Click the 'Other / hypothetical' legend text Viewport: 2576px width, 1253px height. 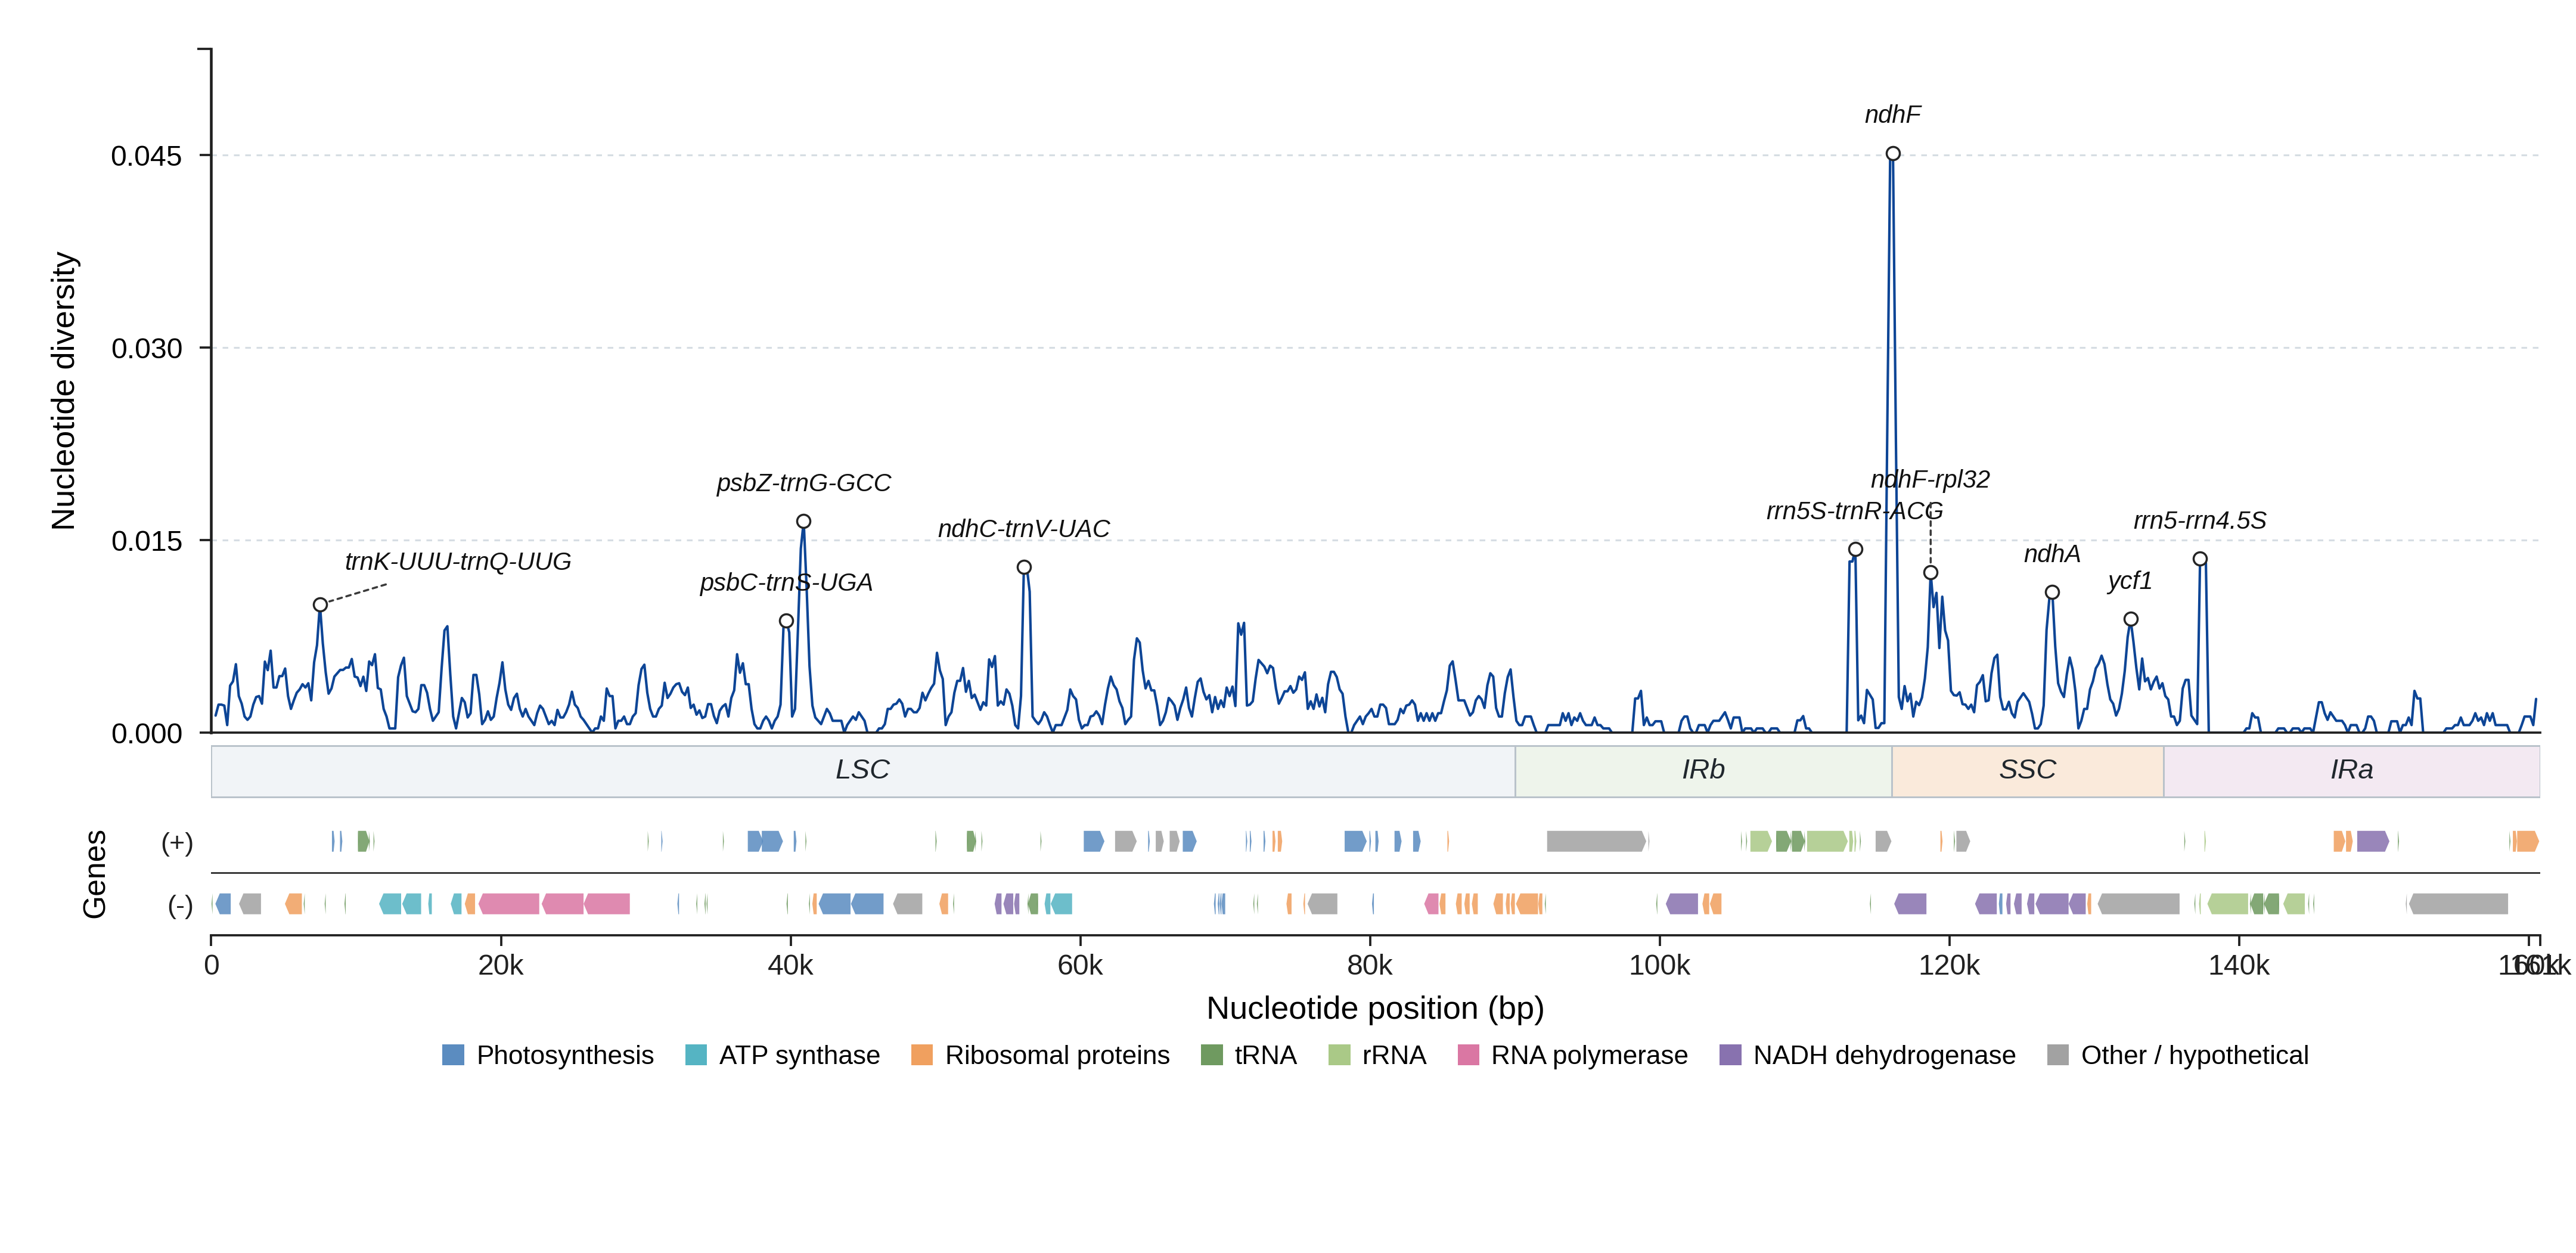coord(2195,1055)
